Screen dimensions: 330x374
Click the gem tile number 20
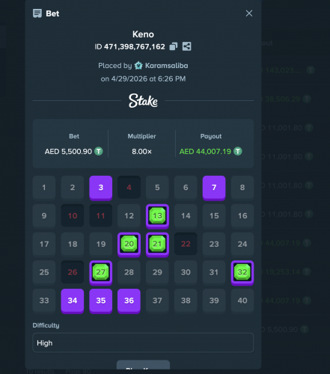[129, 245]
